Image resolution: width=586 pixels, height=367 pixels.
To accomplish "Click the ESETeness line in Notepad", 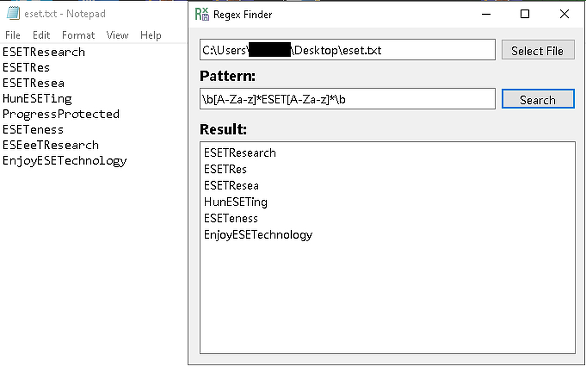I will (x=33, y=129).
